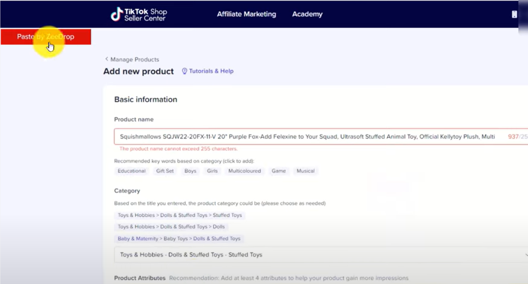
Task: Click the 937 character counter
Action: pos(513,137)
